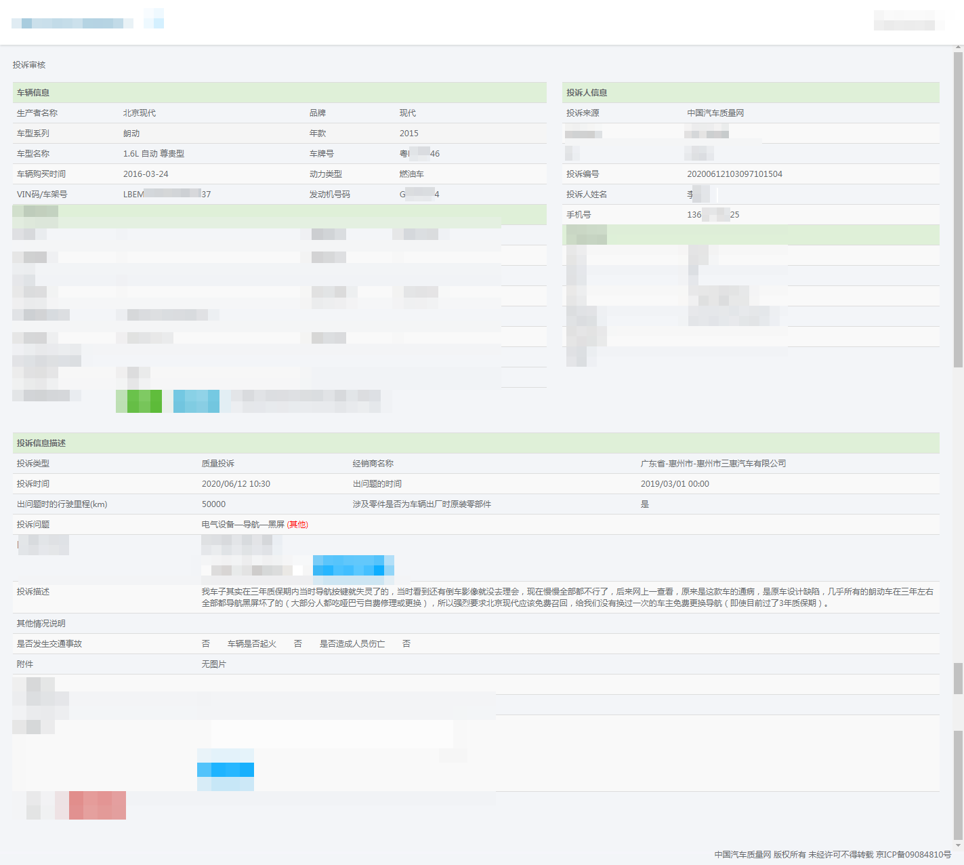
Task: Click the 附件 label
Action: [x=25, y=664]
